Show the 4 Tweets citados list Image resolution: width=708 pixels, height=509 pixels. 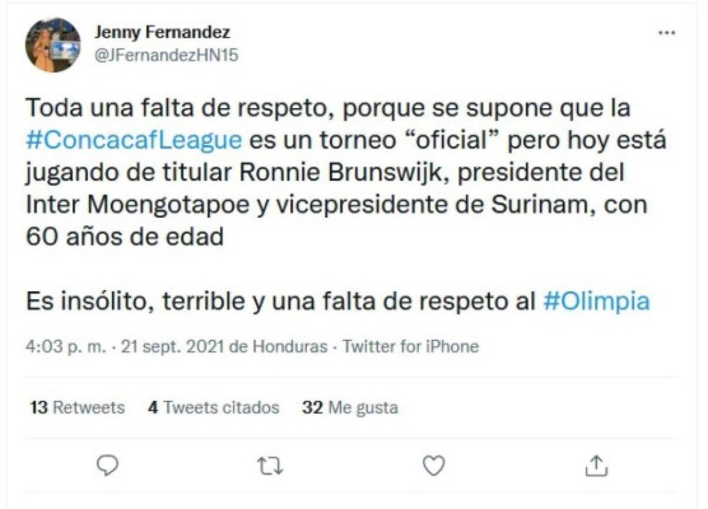coord(213,407)
